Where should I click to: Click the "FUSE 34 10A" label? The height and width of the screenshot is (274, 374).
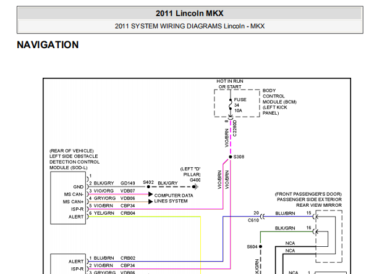[x=240, y=105]
